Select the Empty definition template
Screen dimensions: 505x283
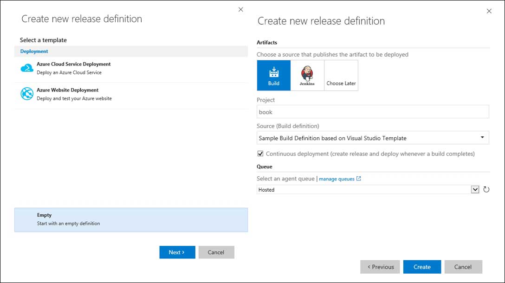(131, 219)
